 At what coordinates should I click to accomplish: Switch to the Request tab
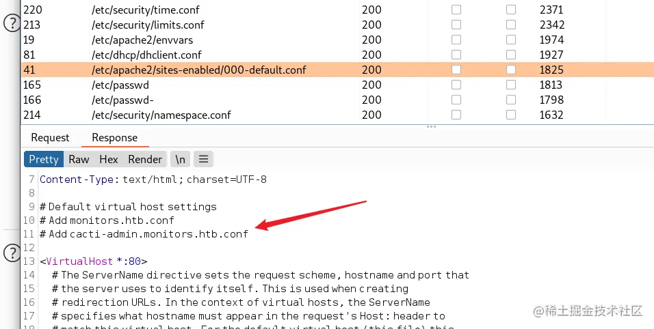point(50,138)
